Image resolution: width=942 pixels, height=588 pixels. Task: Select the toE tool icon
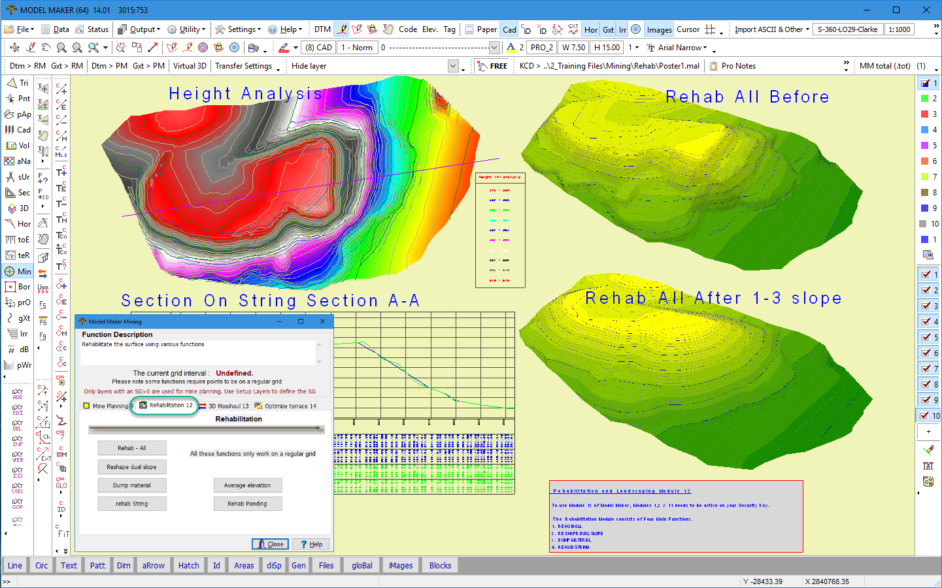[18, 240]
